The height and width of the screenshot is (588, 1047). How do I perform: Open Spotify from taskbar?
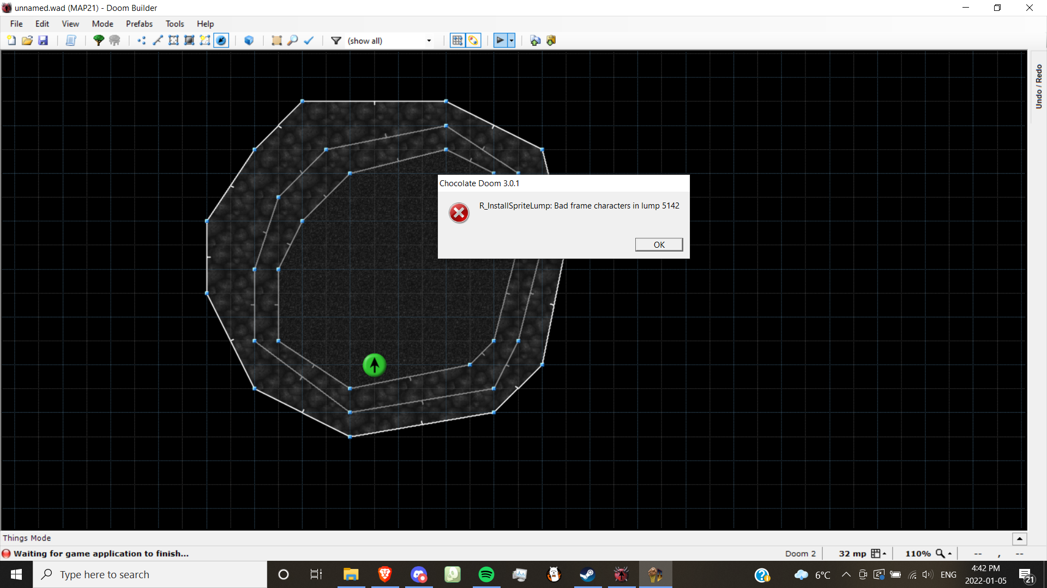click(x=486, y=574)
